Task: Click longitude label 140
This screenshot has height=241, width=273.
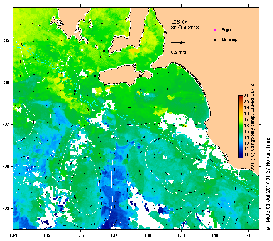Action: coord(215,235)
